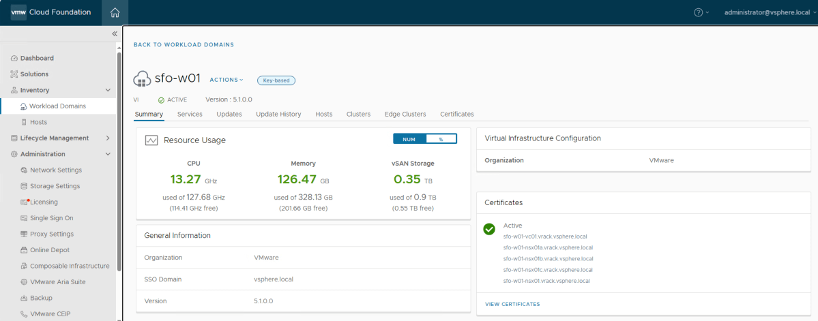
Task: Collapse the Inventory section chevron
Action: coord(108,90)
